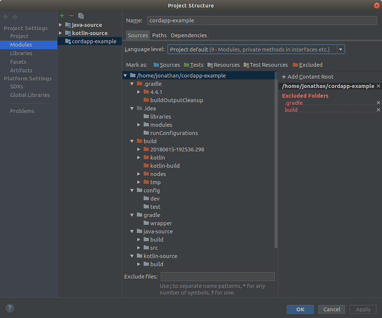
Task: Mark selected folder as Tests
Action: tap(194, 65)
